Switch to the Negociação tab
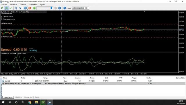 pyautogui.click(x=8, y=97)
